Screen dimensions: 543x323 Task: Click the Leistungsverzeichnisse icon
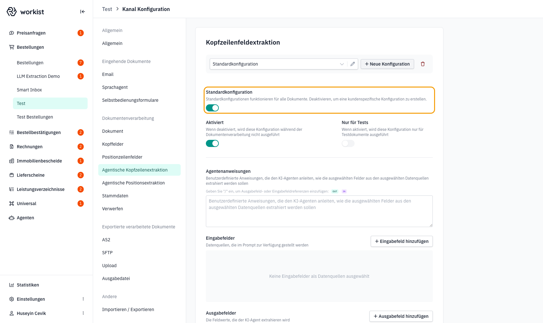[12, 189]
